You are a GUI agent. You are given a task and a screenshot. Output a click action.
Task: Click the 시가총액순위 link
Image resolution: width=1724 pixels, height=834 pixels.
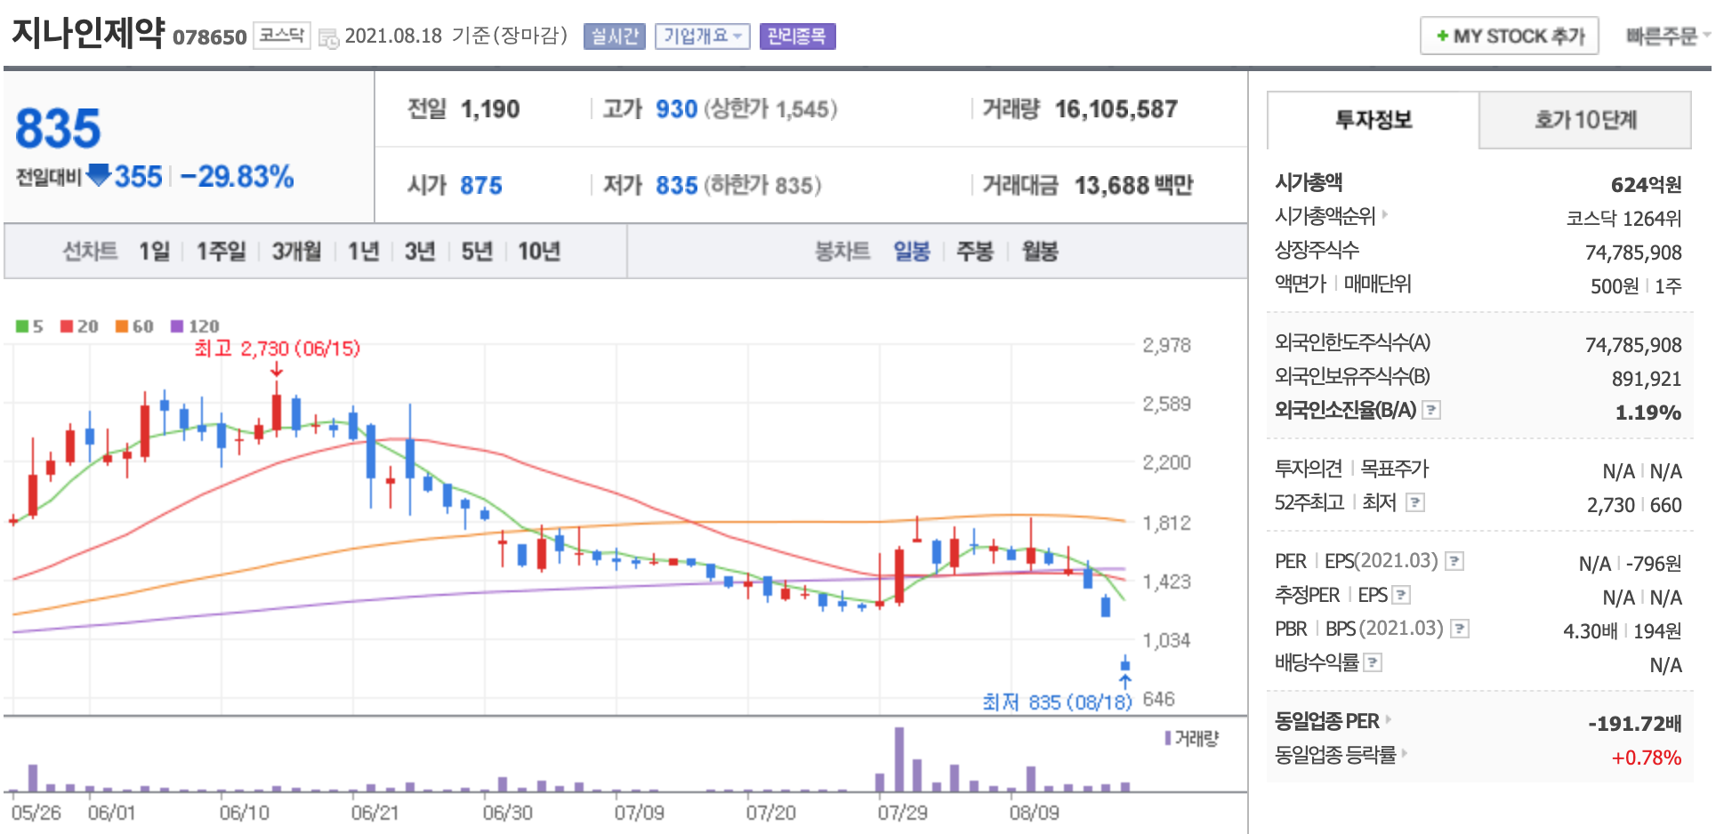click(x=1325, y=216)
